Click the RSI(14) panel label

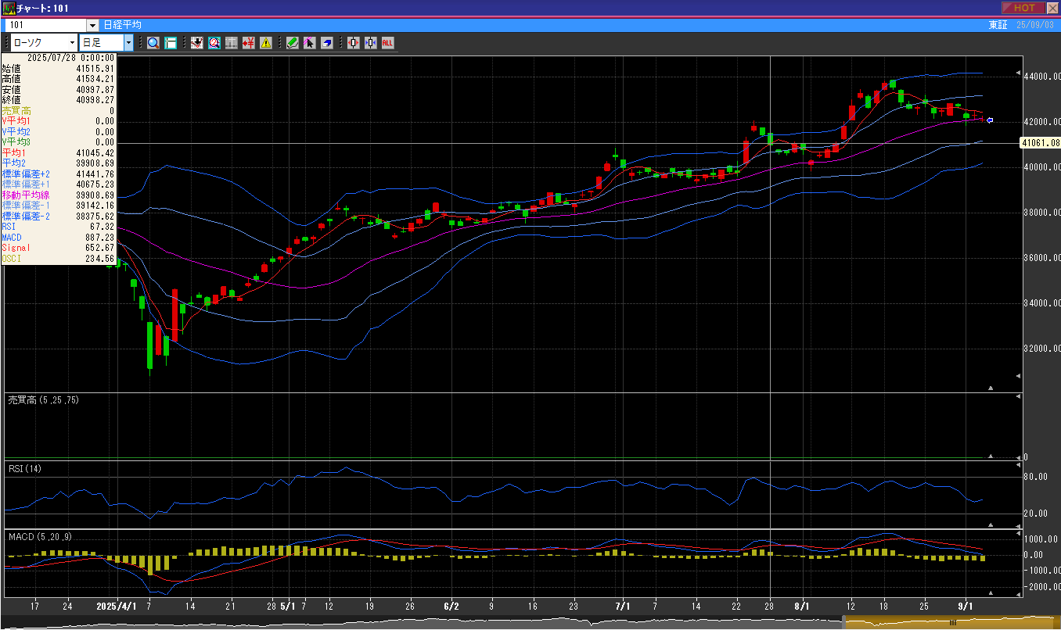(26, 469)
